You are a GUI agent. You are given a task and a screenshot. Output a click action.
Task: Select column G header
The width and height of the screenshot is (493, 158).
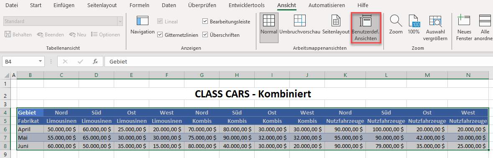[x=202, y=75]
